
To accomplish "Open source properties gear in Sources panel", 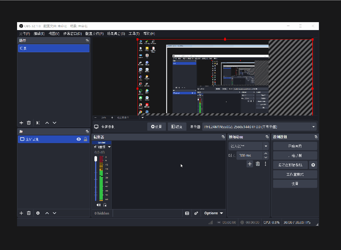I will [38, 213].
